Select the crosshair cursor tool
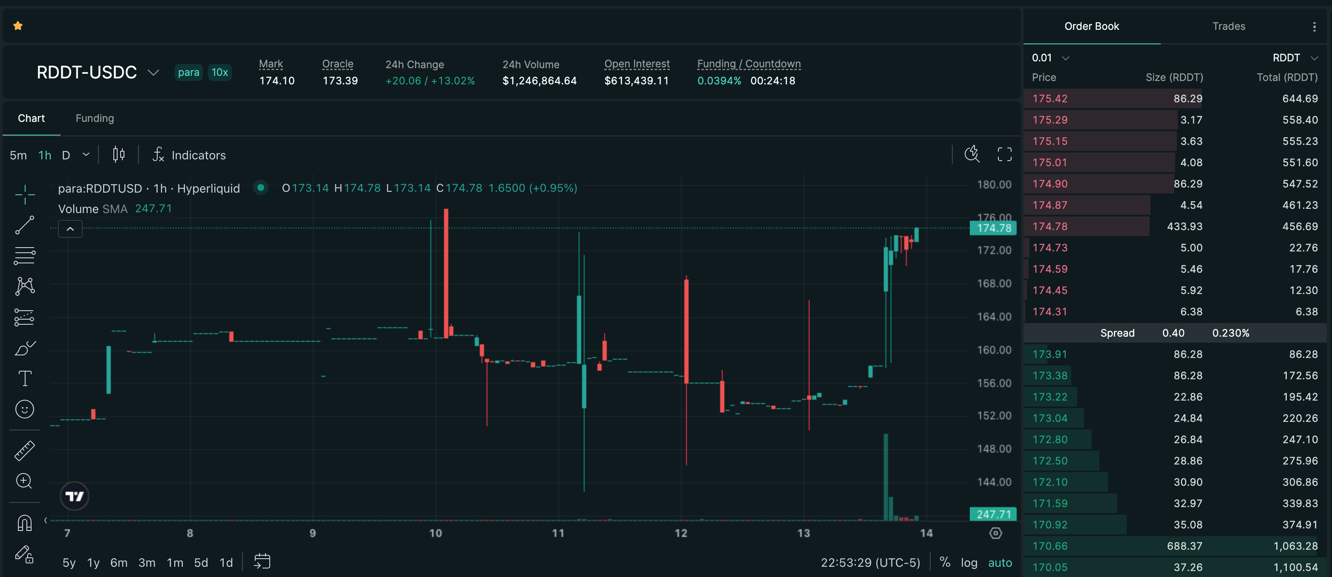 coord(24,194)
